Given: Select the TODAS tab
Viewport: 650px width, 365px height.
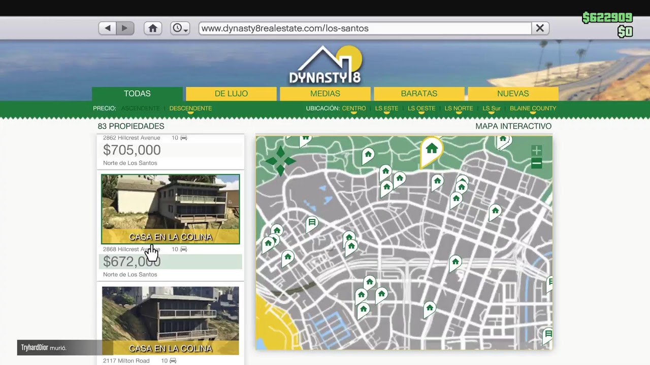Looking at the screenshot, I should 137,94.
